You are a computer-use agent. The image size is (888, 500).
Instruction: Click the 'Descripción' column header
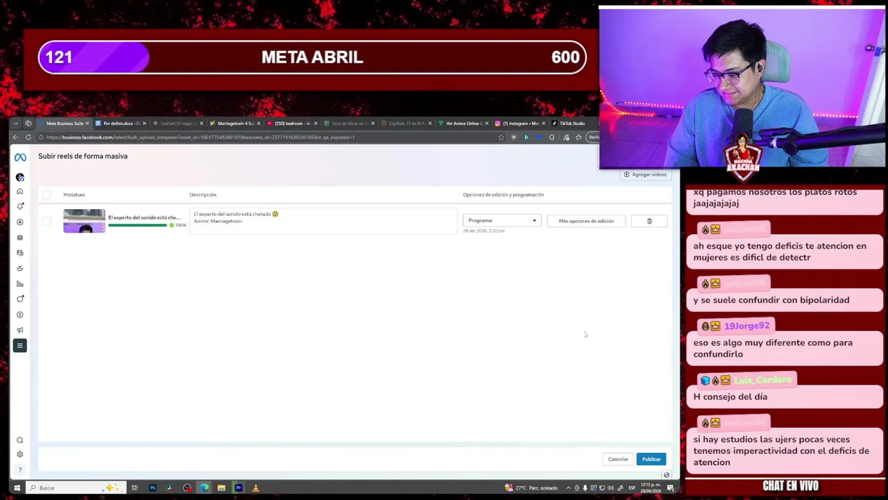point(203,195)
